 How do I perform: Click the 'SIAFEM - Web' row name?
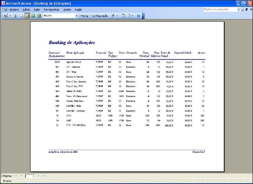pyautogui.click(x=74, y=106)
